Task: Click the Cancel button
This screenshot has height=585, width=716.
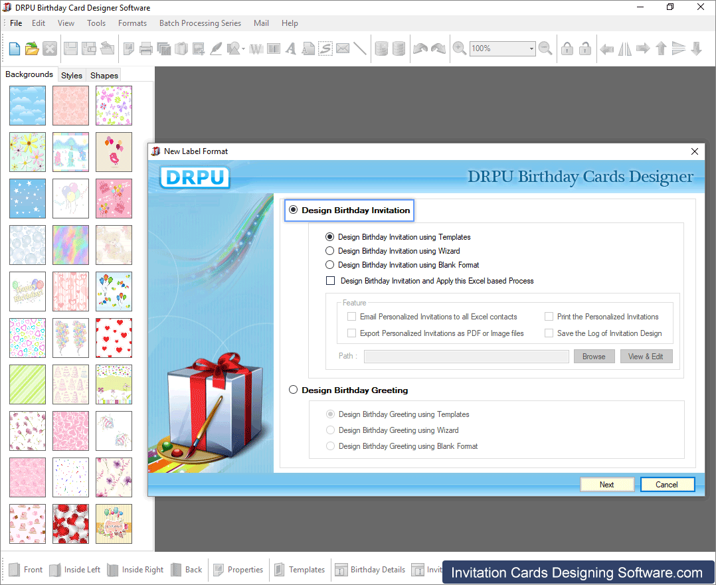Action: click(x=667, y=485)
